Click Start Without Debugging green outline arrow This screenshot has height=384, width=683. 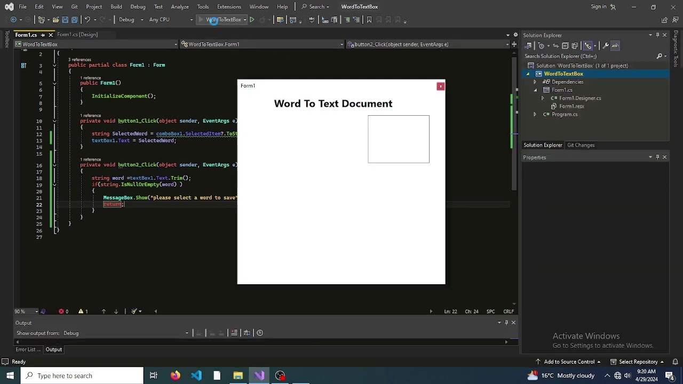tap(252, 20)
